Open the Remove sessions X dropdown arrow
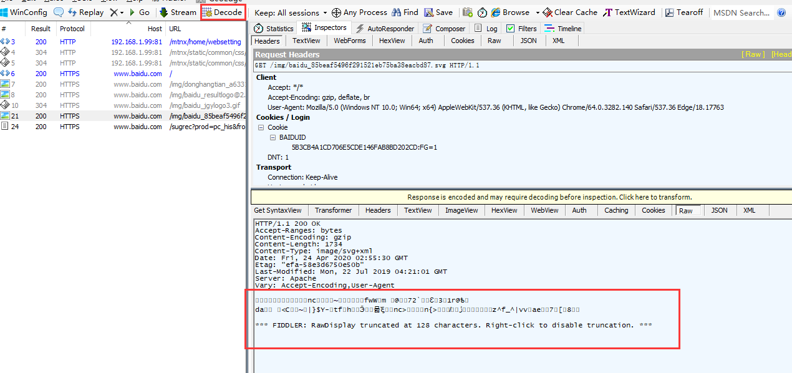792x373 pixels. click(x=122, y=12)
